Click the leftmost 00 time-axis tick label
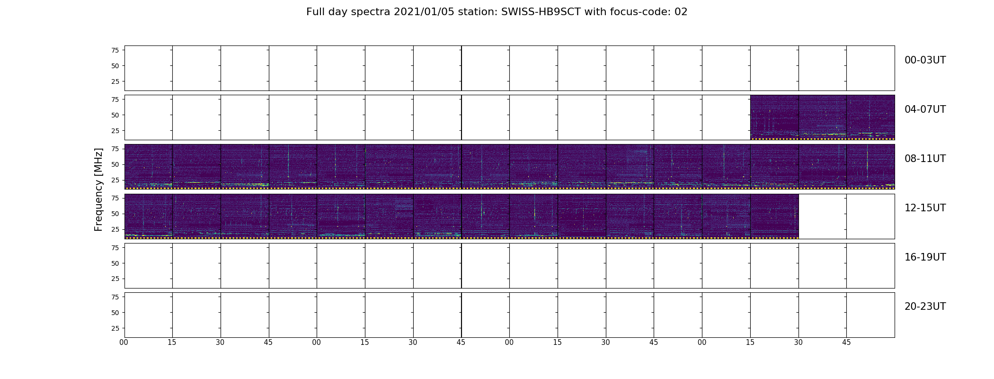The width and height of the screenshot is (994, 379). point(124,343)
